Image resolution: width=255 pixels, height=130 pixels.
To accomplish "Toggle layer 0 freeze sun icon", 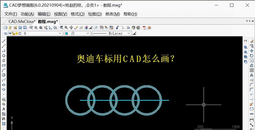I will [x=17, y=33].
